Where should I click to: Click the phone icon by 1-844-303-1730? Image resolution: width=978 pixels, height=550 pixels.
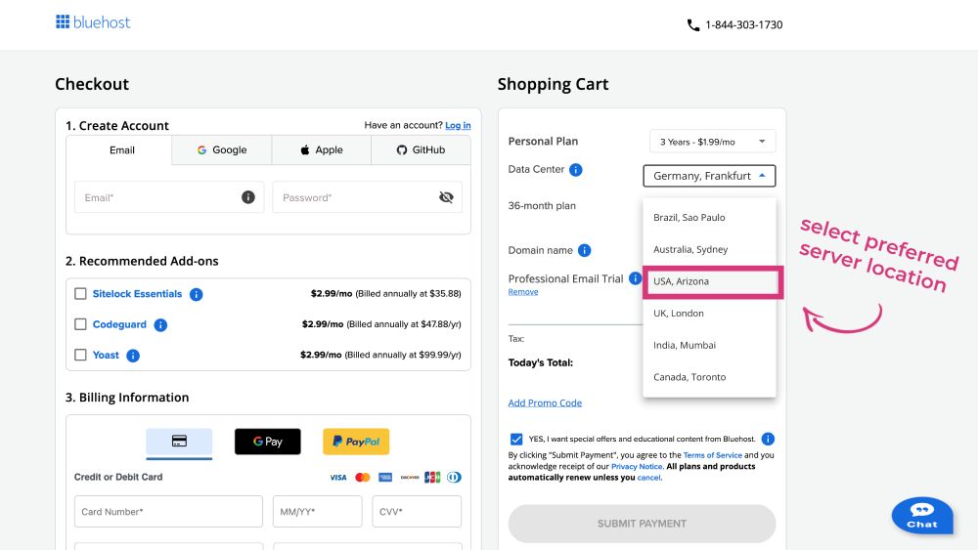(x=693, y=25)
